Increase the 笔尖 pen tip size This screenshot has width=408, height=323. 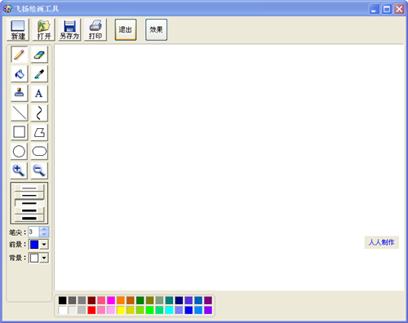(x=44, y=229)
